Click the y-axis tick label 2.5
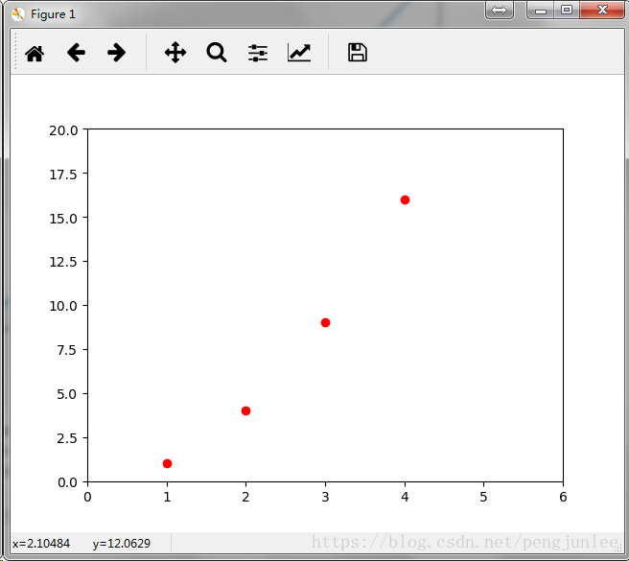 [x=66, y=438]
